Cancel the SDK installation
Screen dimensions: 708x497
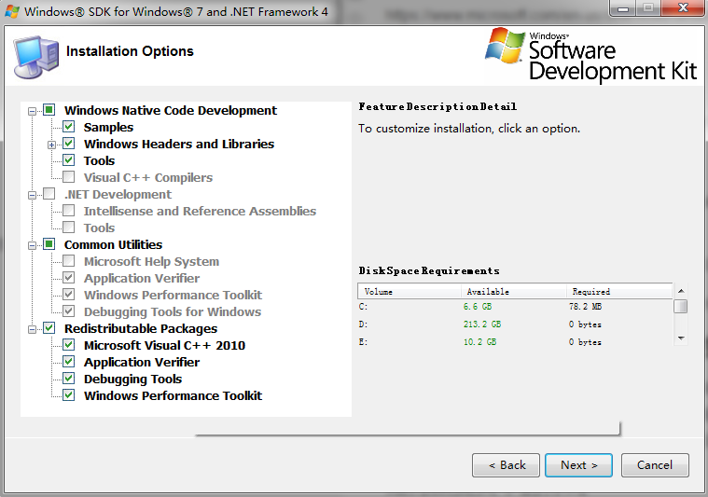pos(655,465)
